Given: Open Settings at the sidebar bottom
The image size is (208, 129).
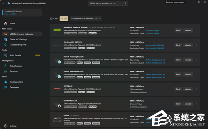Looking at the screenshot, I should coord(22,126).
